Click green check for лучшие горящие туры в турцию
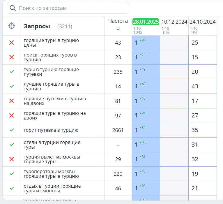Viewport: 223px width, 204px height. tap(12, 86)
